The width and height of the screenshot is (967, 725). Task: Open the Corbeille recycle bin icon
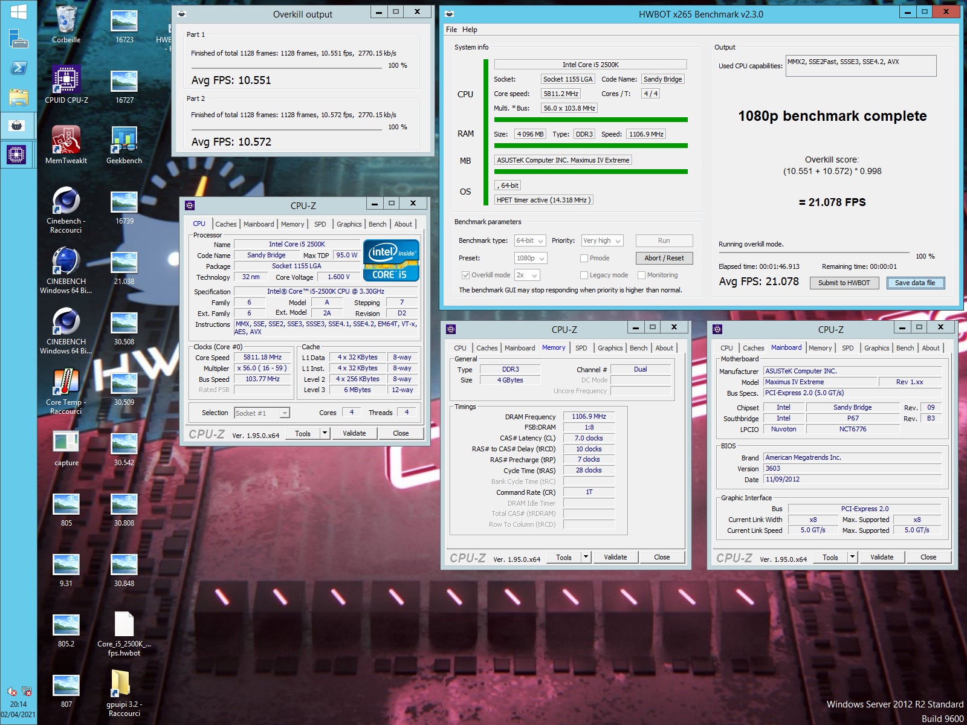coord(66,24)
